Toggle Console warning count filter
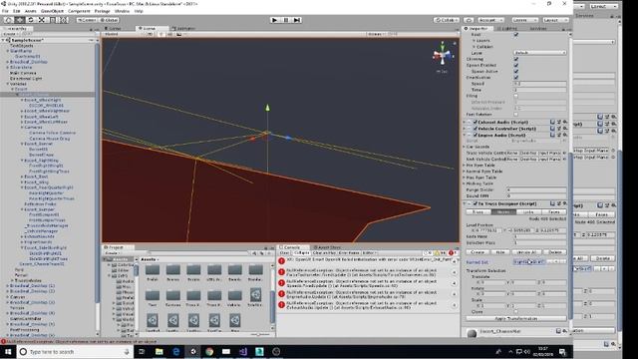Image resolution: width=638 pixels, height=359 pixels. click(441, 252)
